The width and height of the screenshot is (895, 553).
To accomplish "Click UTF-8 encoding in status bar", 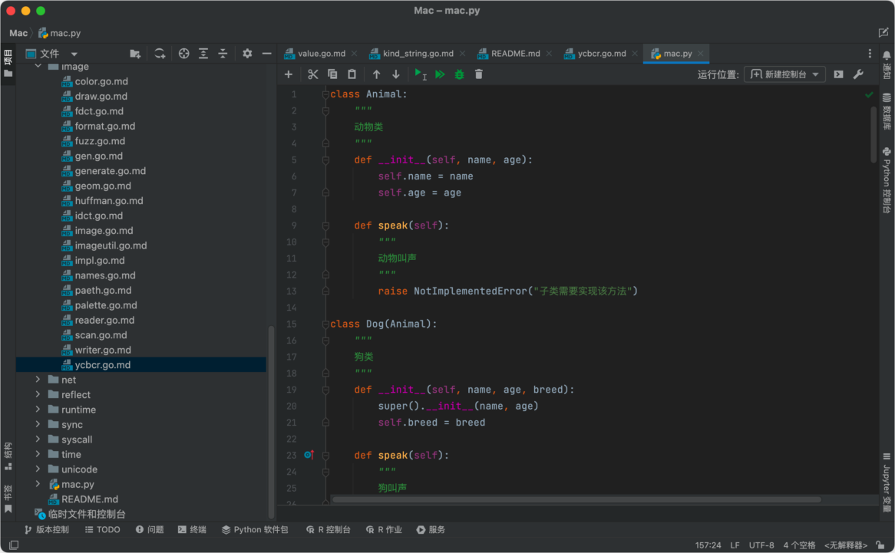I will click(x=761, y=545).
